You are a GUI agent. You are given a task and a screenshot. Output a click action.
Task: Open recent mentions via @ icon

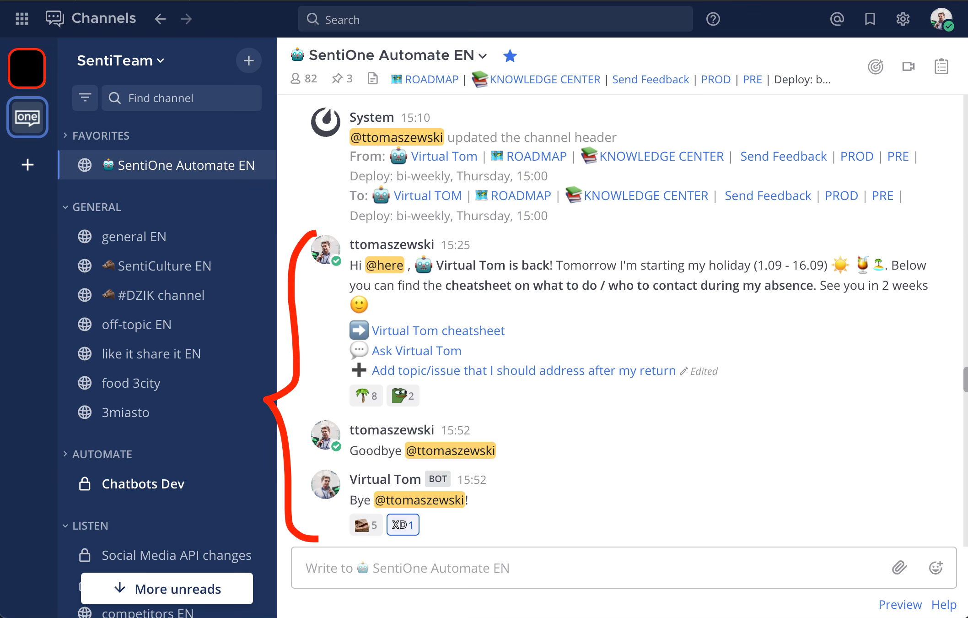[x=837, y=19]
